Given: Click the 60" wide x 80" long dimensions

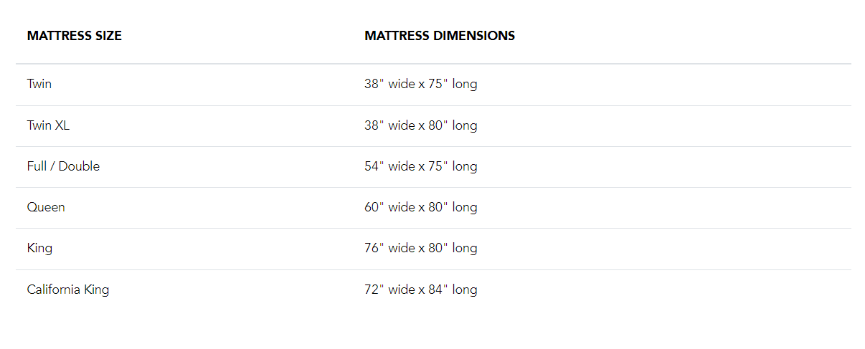Looking at the screenshot, I should [x=421, y=207].
